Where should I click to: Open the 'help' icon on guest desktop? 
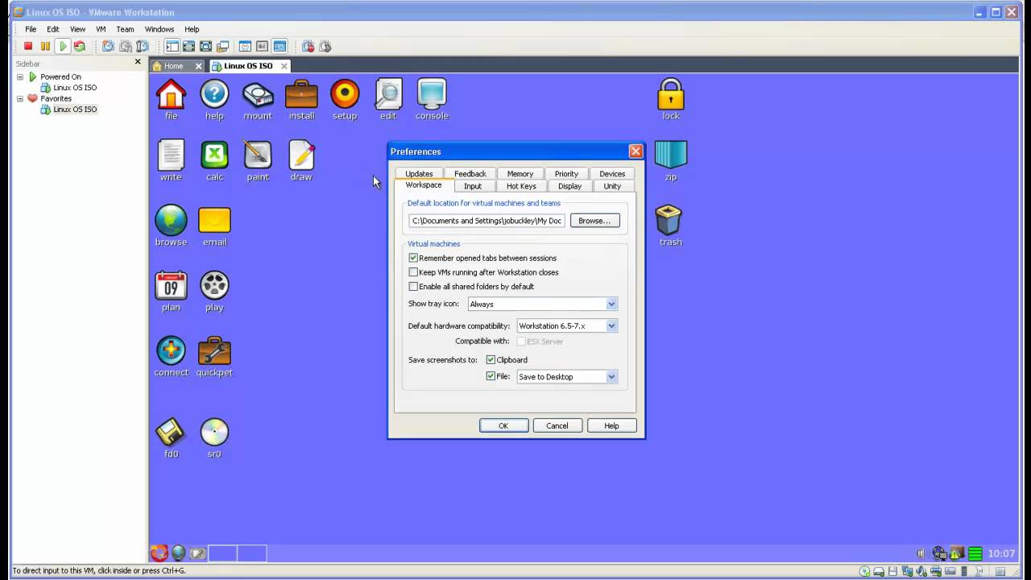coord(214,100)
